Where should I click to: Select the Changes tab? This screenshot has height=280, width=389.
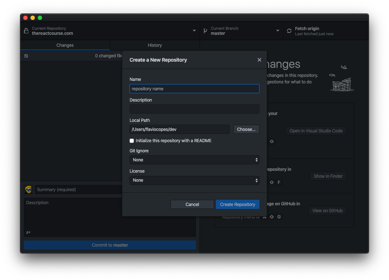tap(65, 45)
